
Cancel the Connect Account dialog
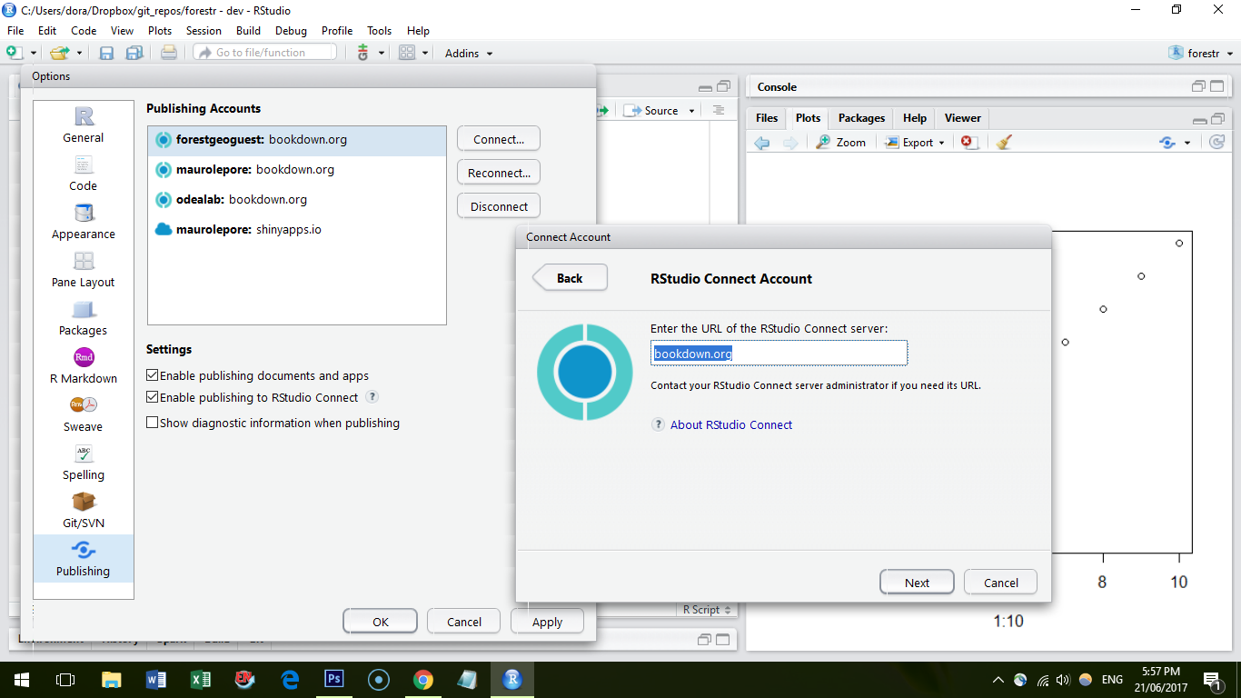pos(1000,583)
